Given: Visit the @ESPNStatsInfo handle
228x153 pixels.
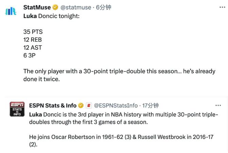Looking at the screenshot, I should click(116, 105).
